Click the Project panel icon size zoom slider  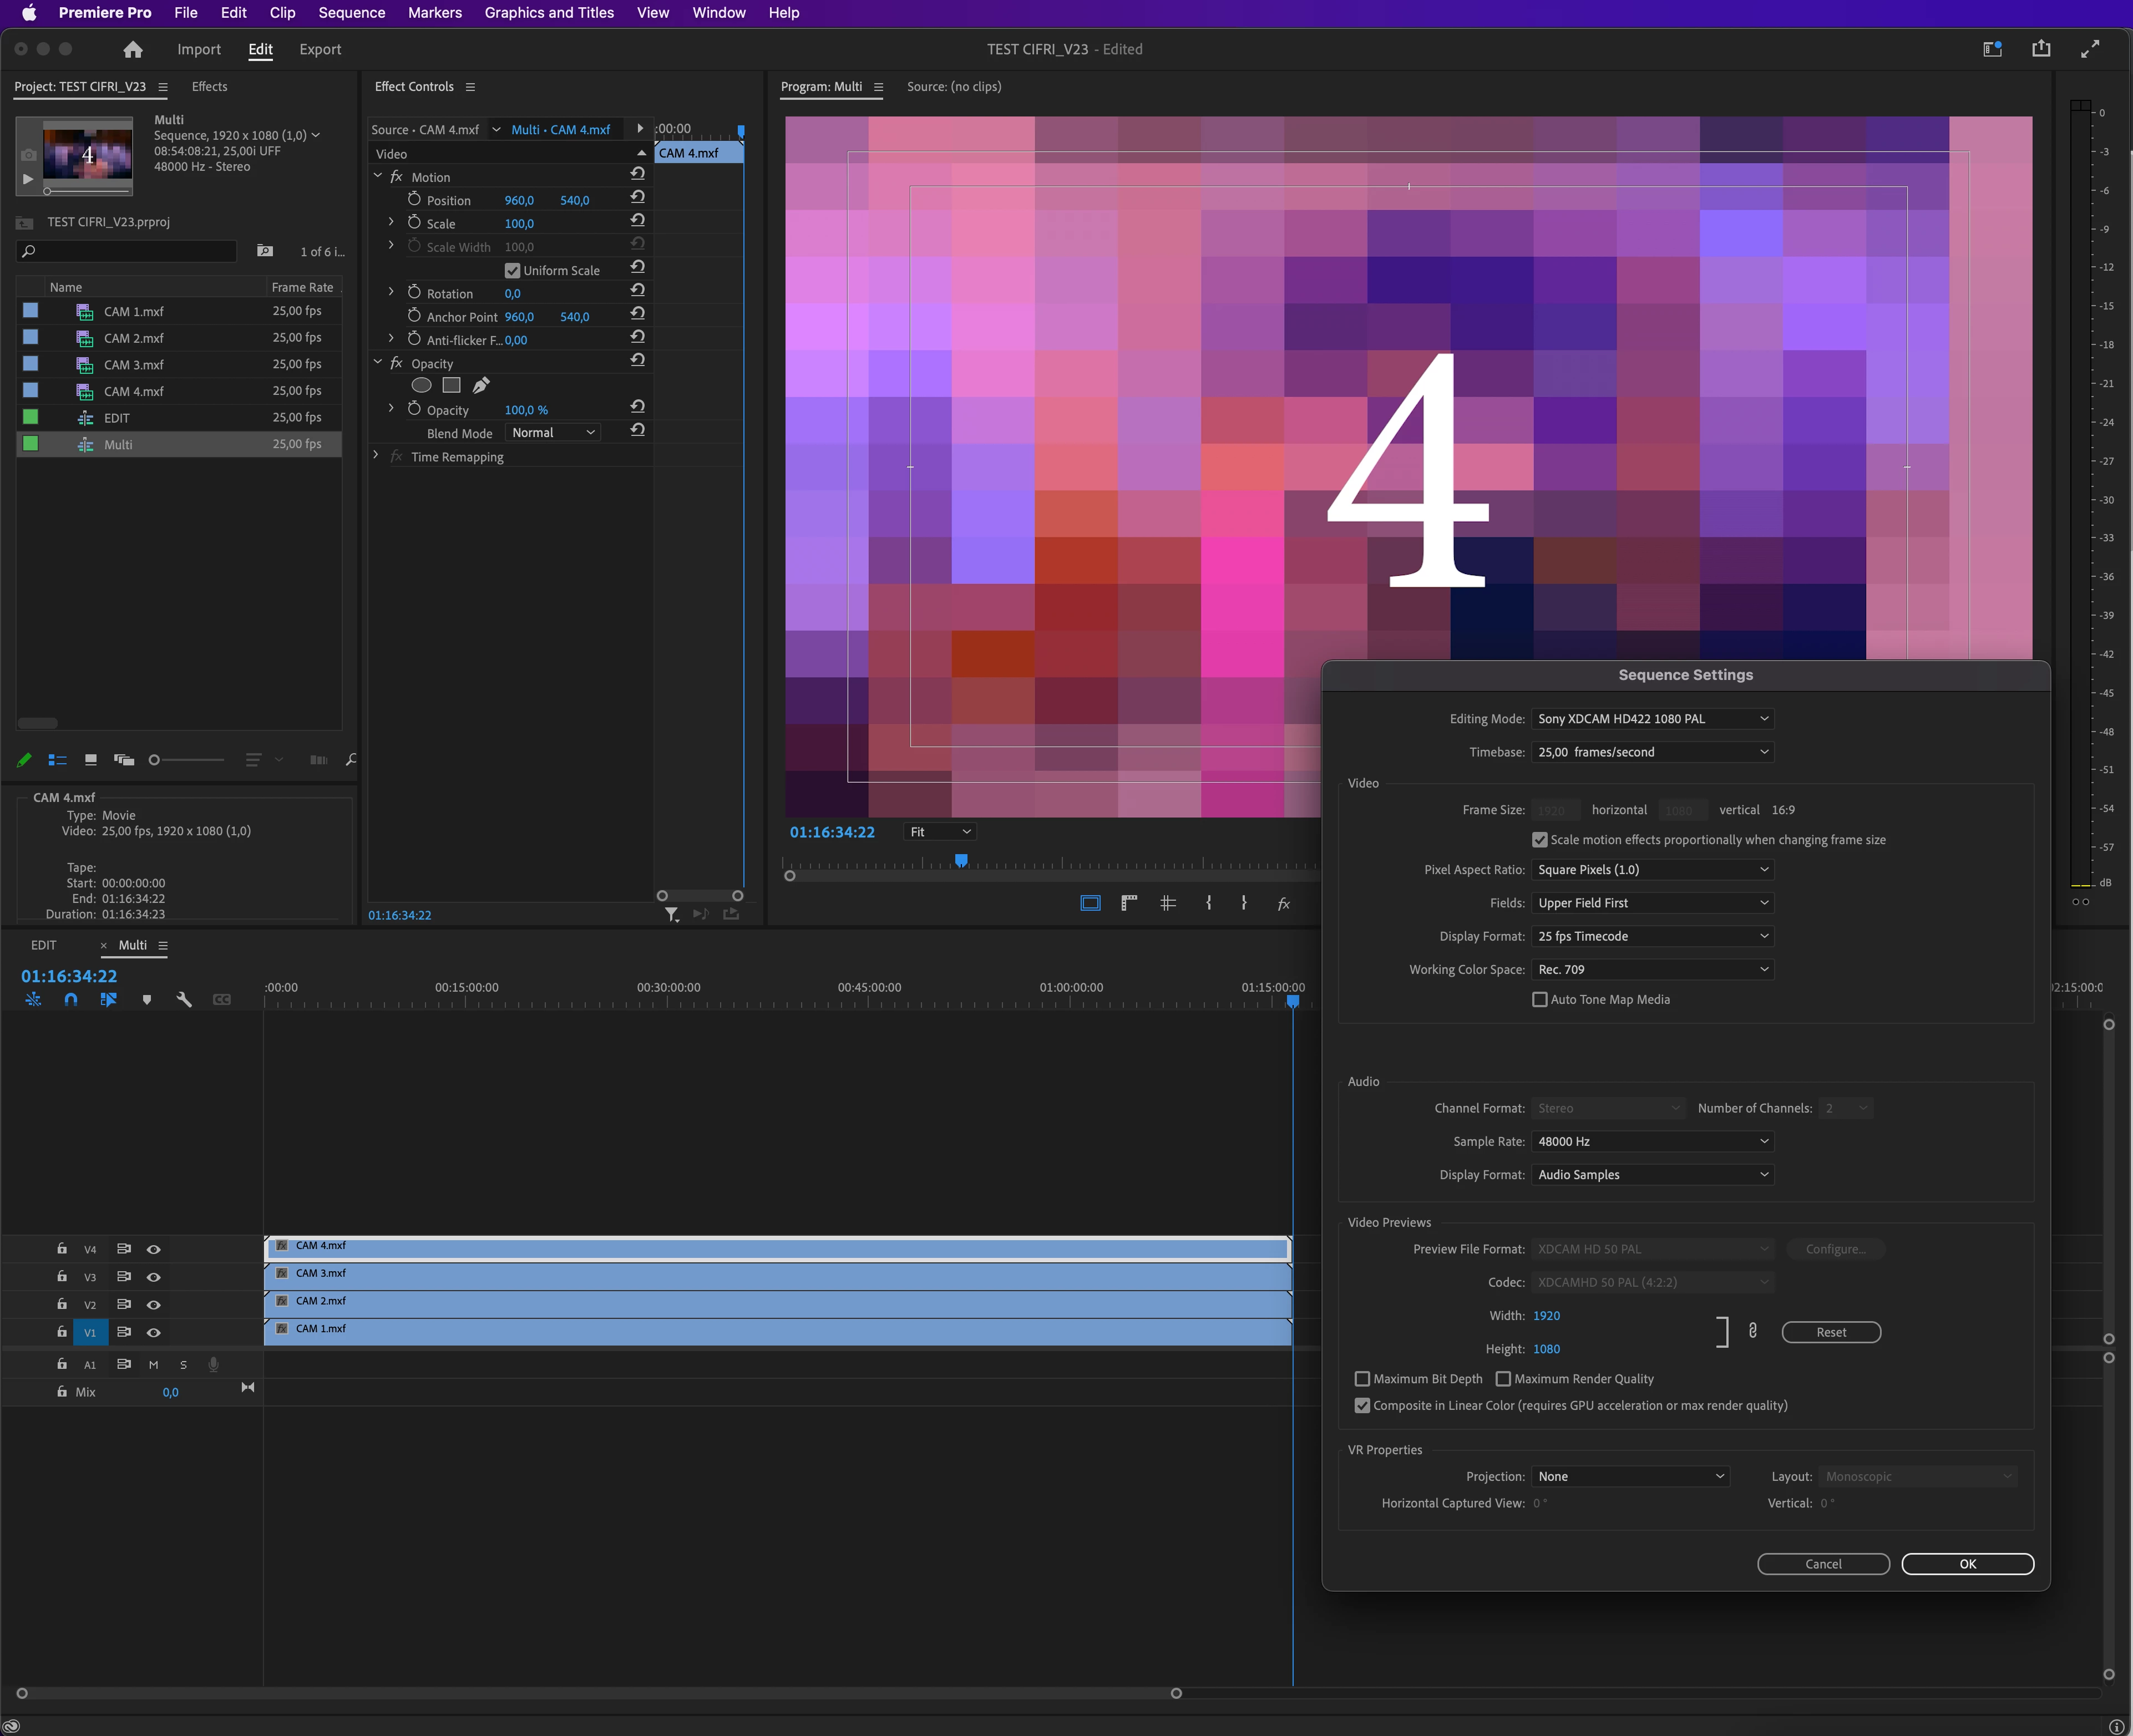154,760
